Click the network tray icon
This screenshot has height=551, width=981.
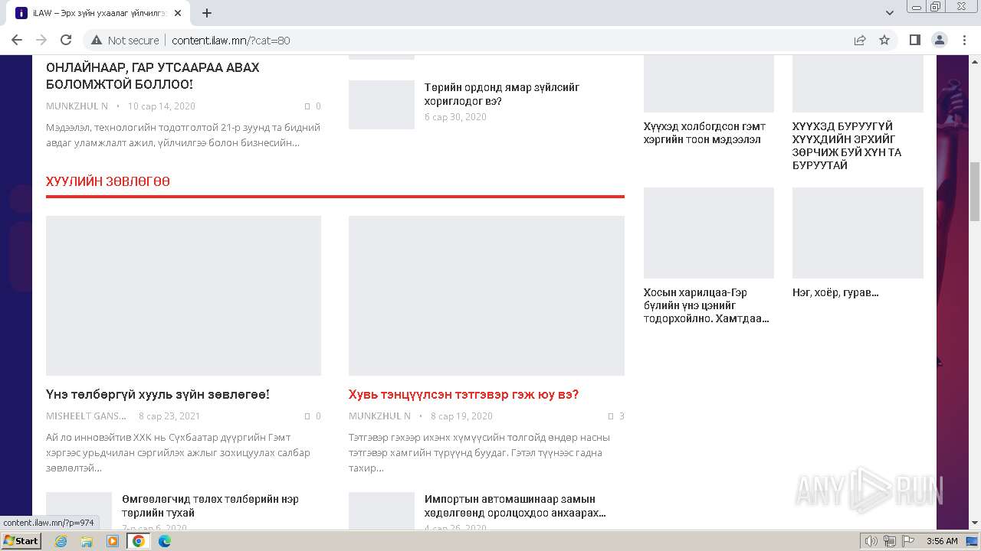tap(890, 541)
